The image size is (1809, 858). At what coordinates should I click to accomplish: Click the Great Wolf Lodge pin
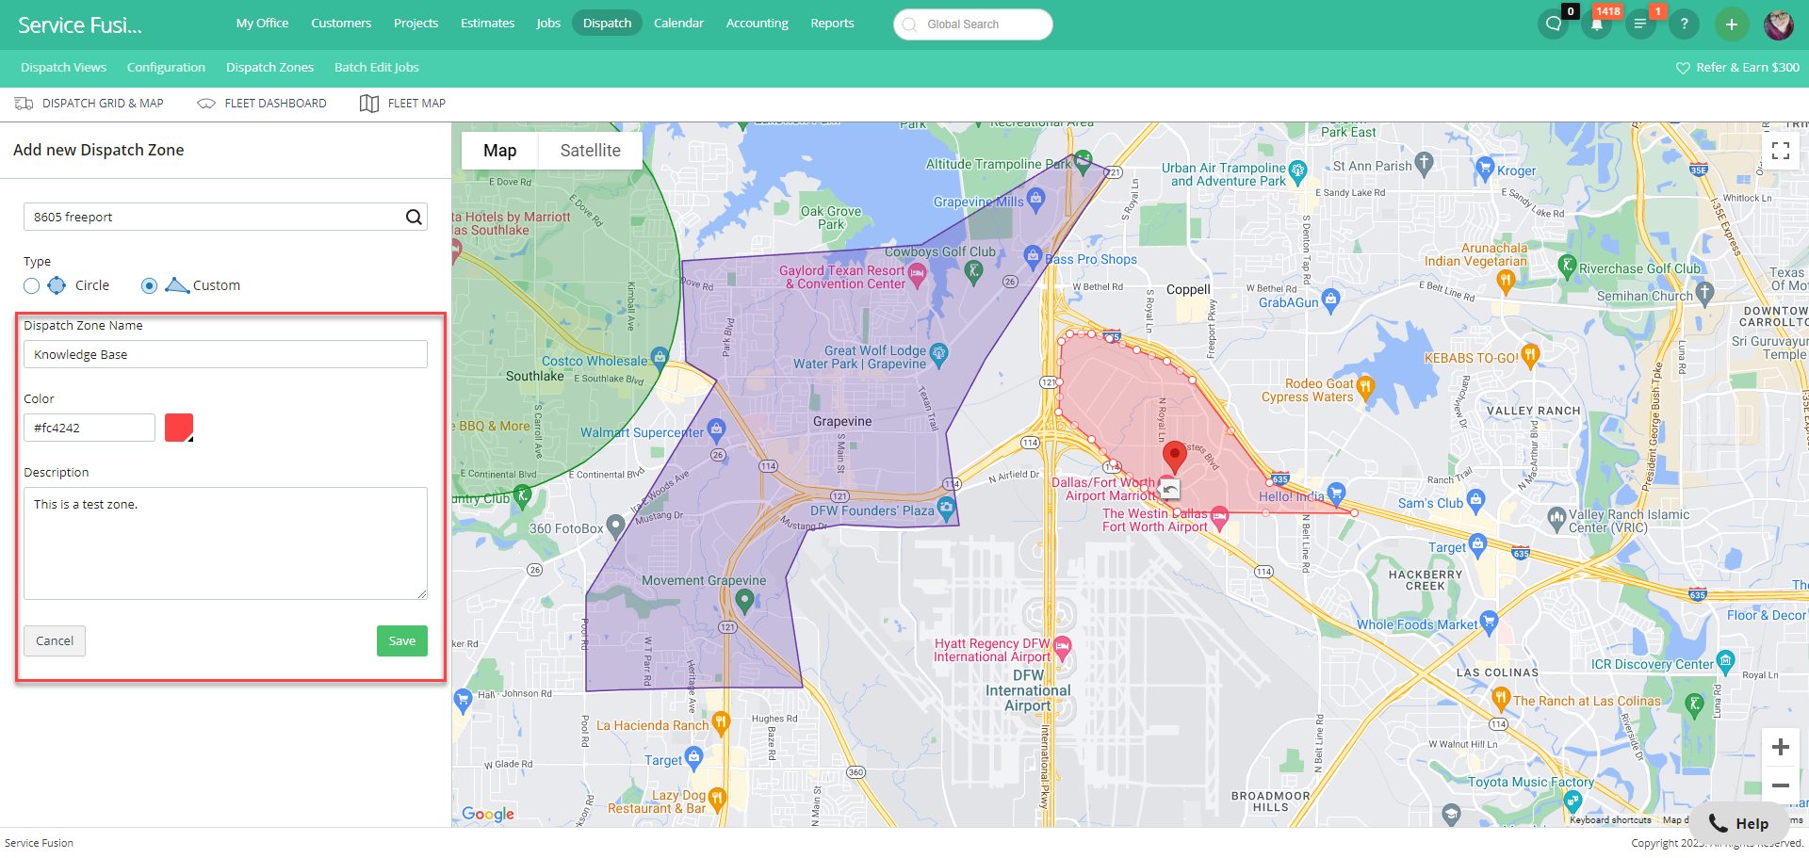click(938, 353)
